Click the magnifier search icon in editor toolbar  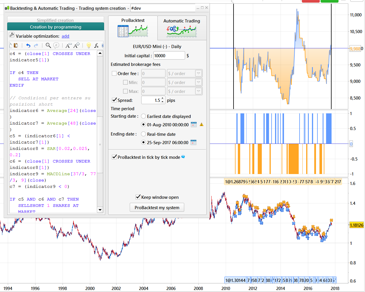pyautogui.click(x=48, y=45)
